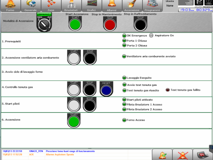The image size is (213, 160).
Task: Open the Allarmi bell page
Action: [111, 5]
